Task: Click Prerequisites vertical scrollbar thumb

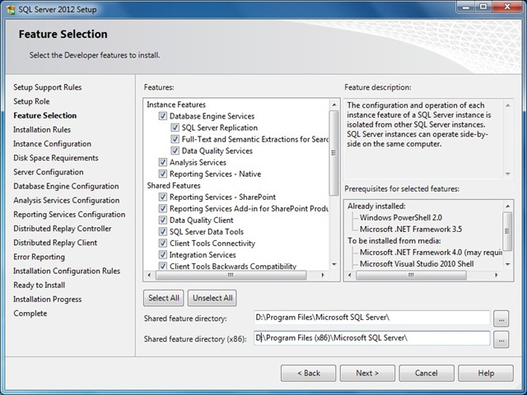Action: [508, 231]
